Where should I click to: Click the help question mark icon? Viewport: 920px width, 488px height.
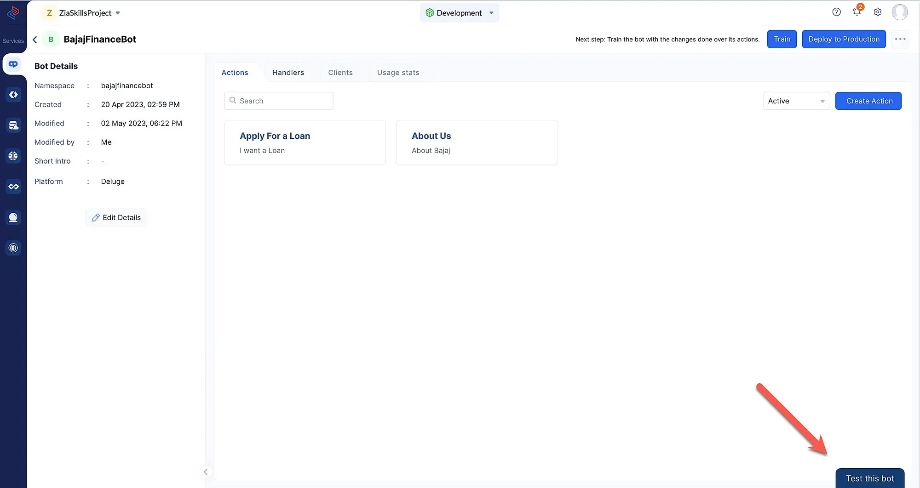(x=836, y=12)
